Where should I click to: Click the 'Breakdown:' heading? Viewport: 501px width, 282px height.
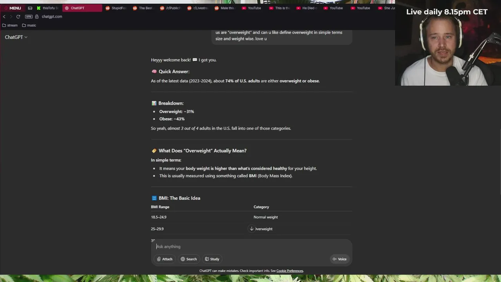pos(171,103)
